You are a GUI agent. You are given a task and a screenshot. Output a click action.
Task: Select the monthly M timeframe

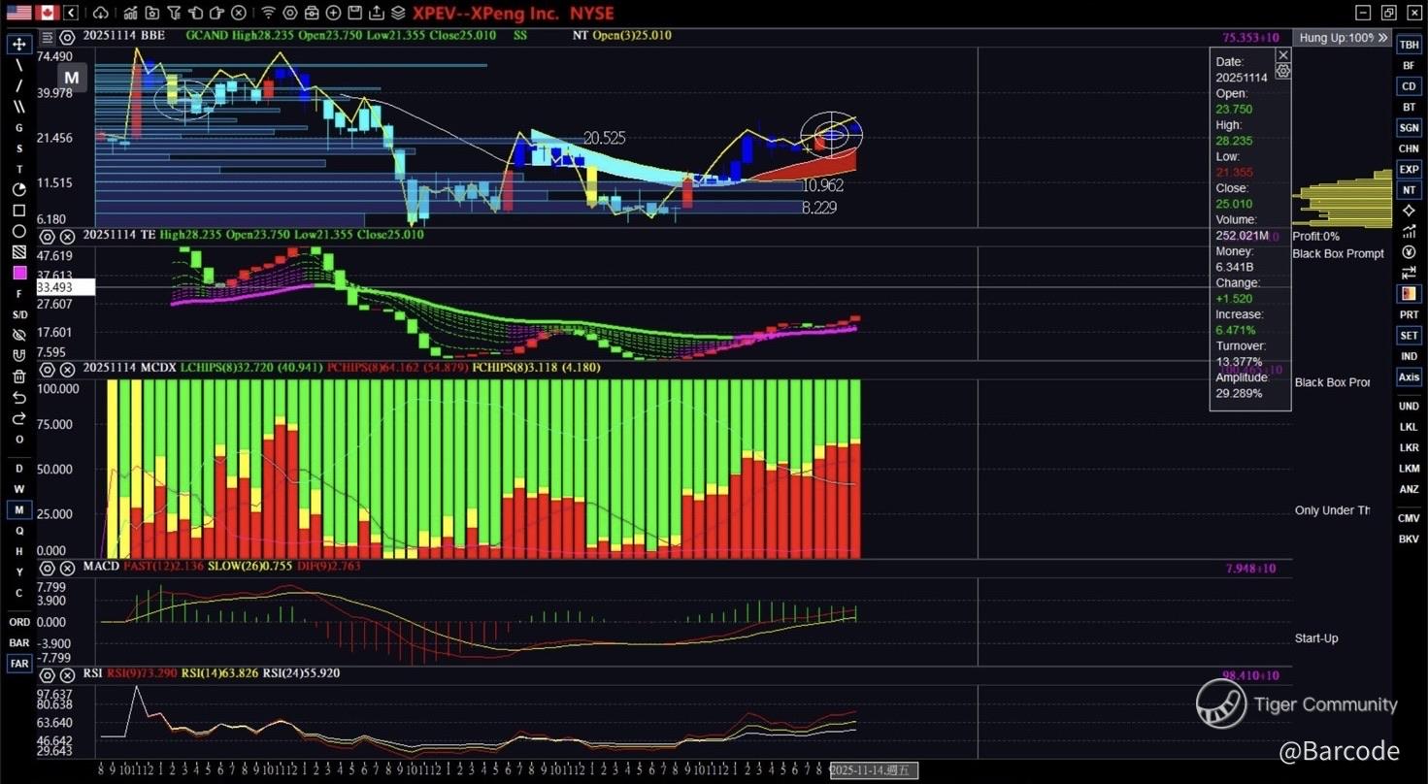point(19,510)
